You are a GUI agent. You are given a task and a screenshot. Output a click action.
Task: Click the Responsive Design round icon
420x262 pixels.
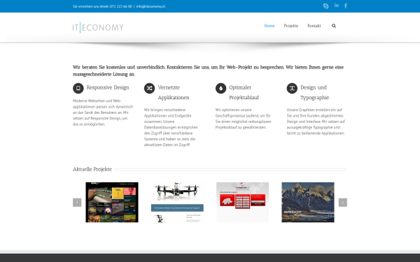tap(78, 88)
